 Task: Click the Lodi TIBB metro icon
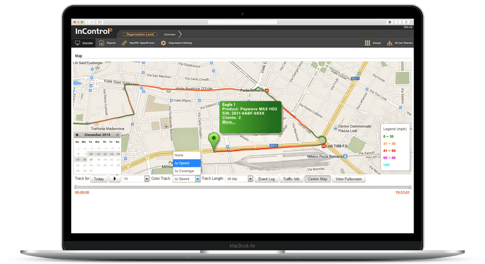[323, 146]
